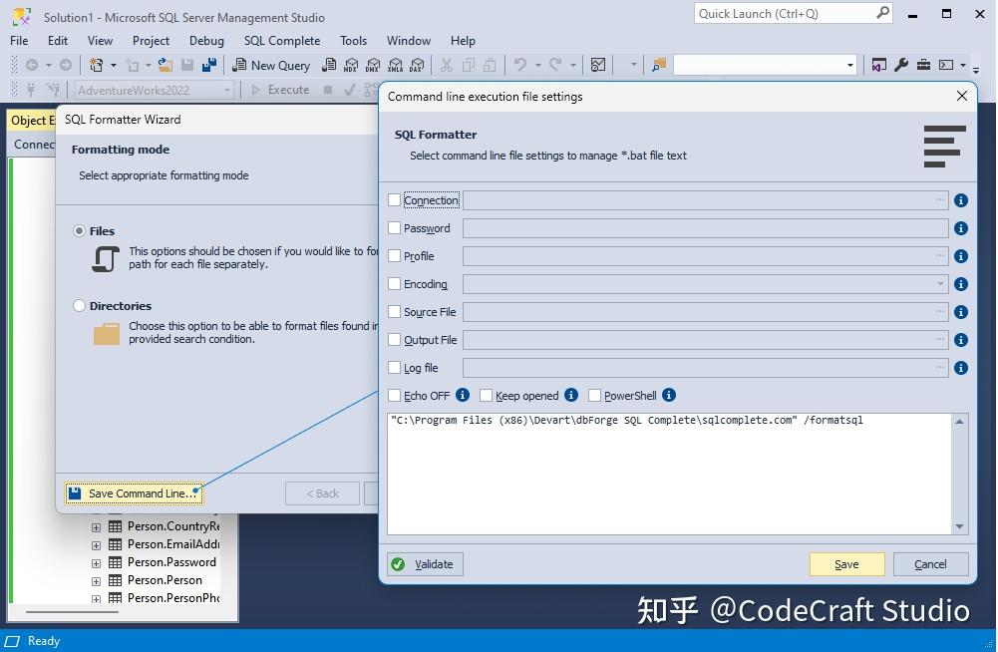998x652 pixels.
Task: Open the New Project dropdown arrow
Action: tap(114, 65)
